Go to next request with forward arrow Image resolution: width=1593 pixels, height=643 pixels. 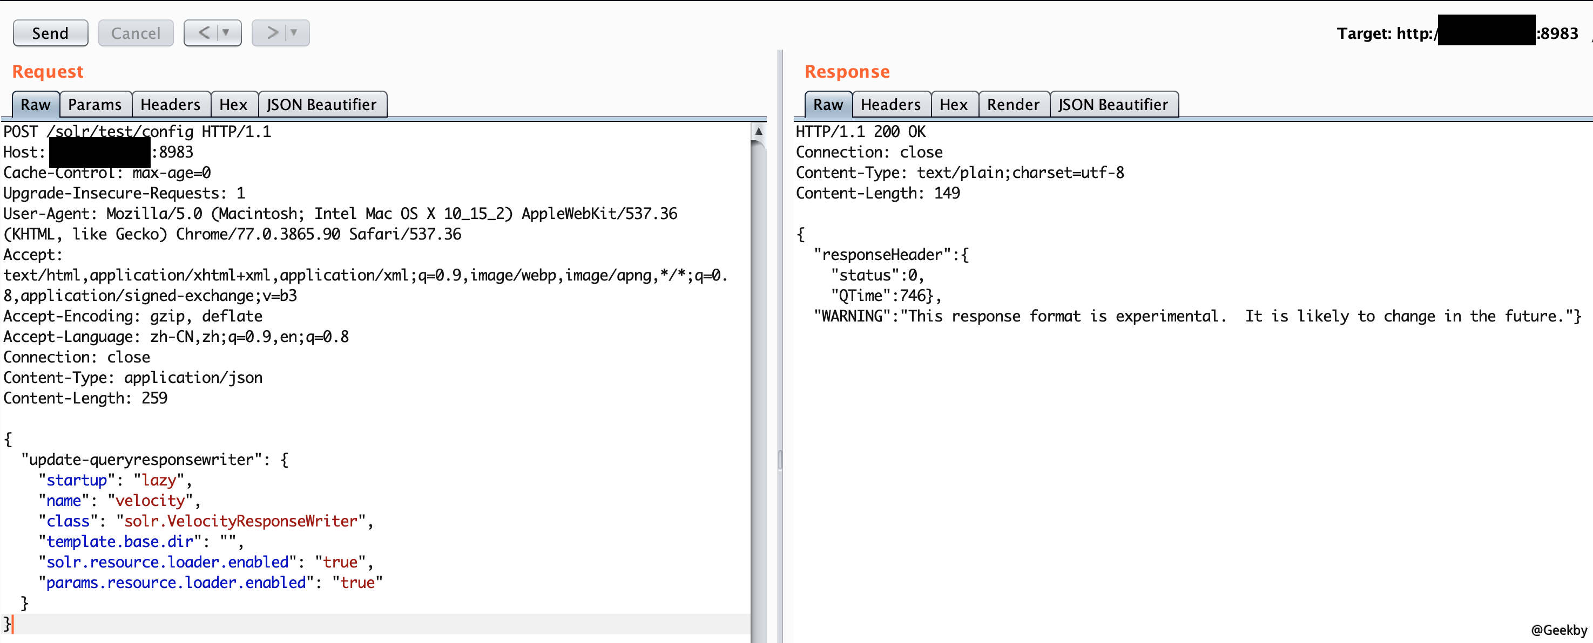272,32
